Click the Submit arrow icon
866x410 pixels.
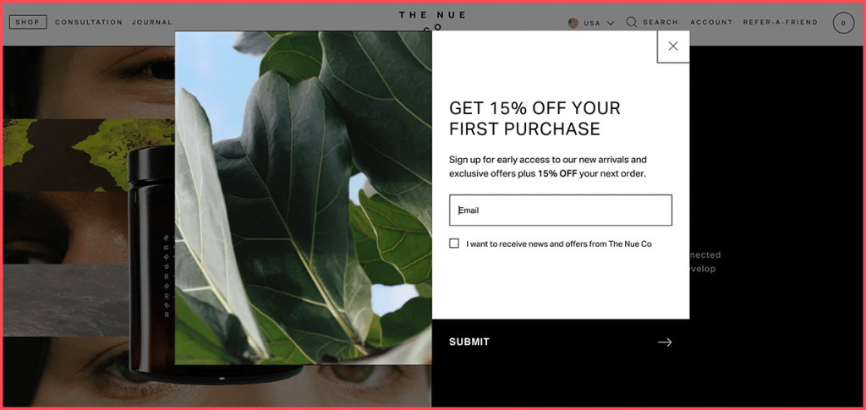pyautogui.click(x=665, y=342)
